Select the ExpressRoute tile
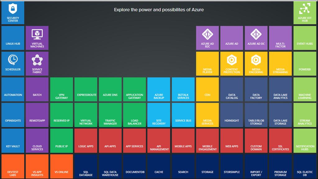 point(86,89)
